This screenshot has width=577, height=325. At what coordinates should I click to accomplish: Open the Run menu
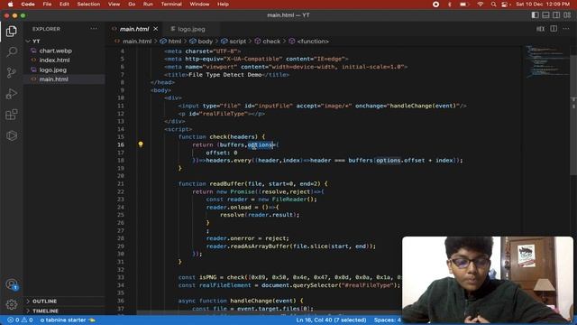[x=148, y=4]
